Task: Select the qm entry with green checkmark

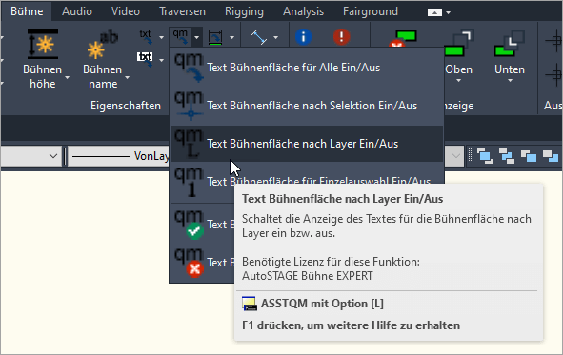Action: tap(202, 225)
